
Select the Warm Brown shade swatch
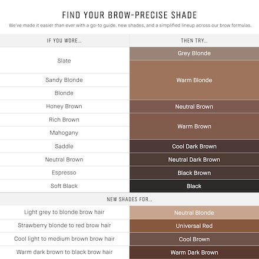click(194, 127)
